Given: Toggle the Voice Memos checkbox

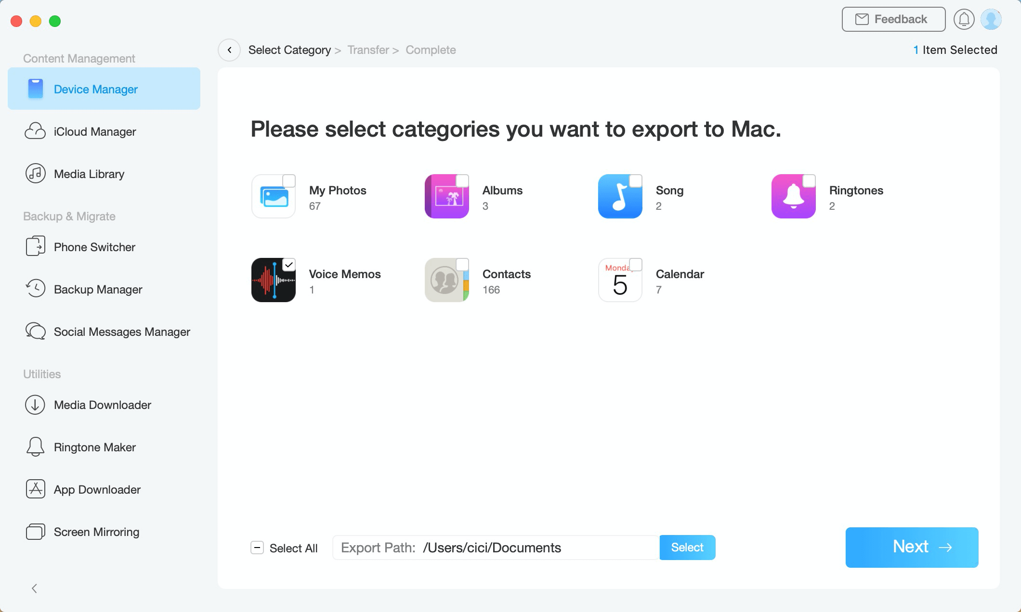Looking at the screenshot, I should (x=289, y=264).
